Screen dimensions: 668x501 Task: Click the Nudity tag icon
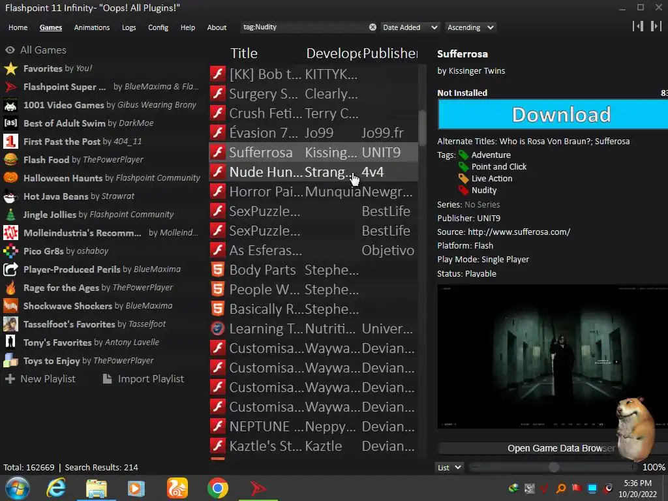coord(463,190)
